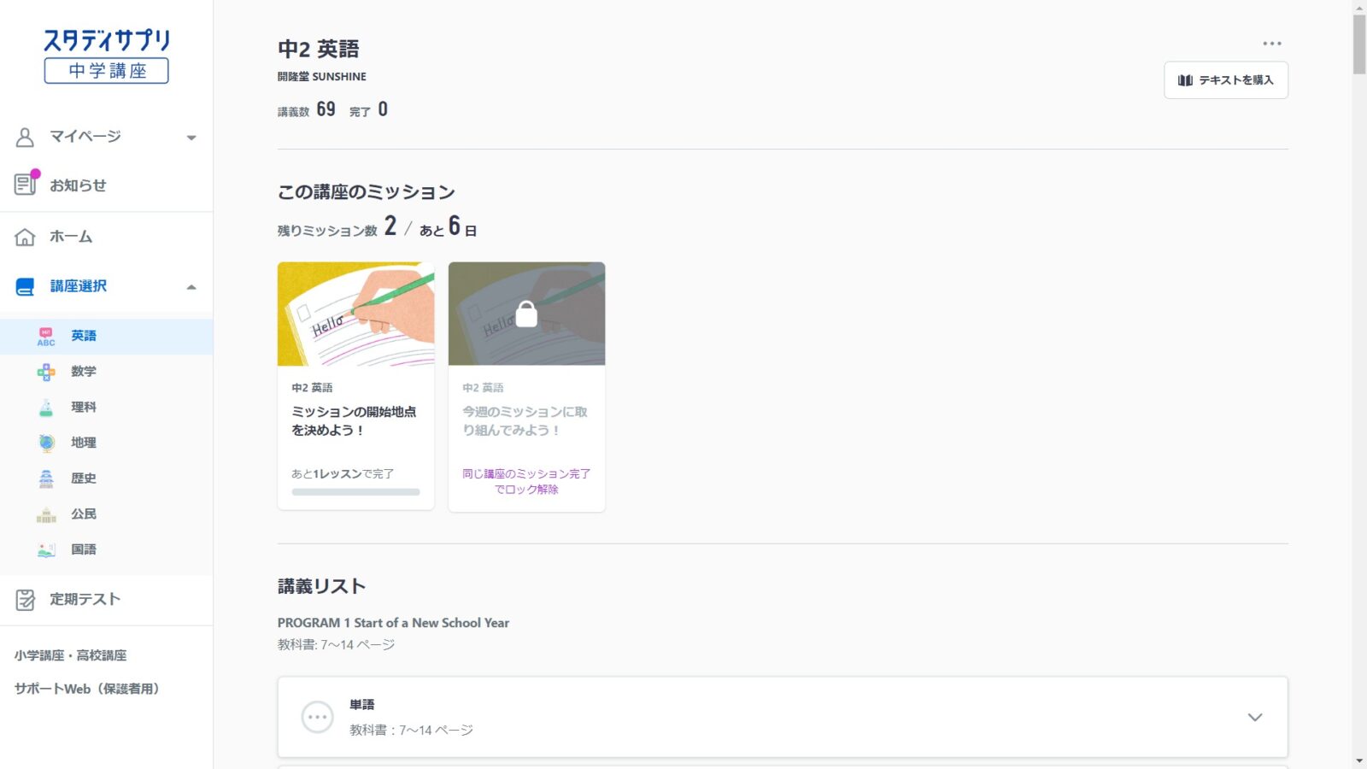Viewport: 1367px width, 769px height.
Task: Click テキストを購入 button
Action: point(1226,80)
